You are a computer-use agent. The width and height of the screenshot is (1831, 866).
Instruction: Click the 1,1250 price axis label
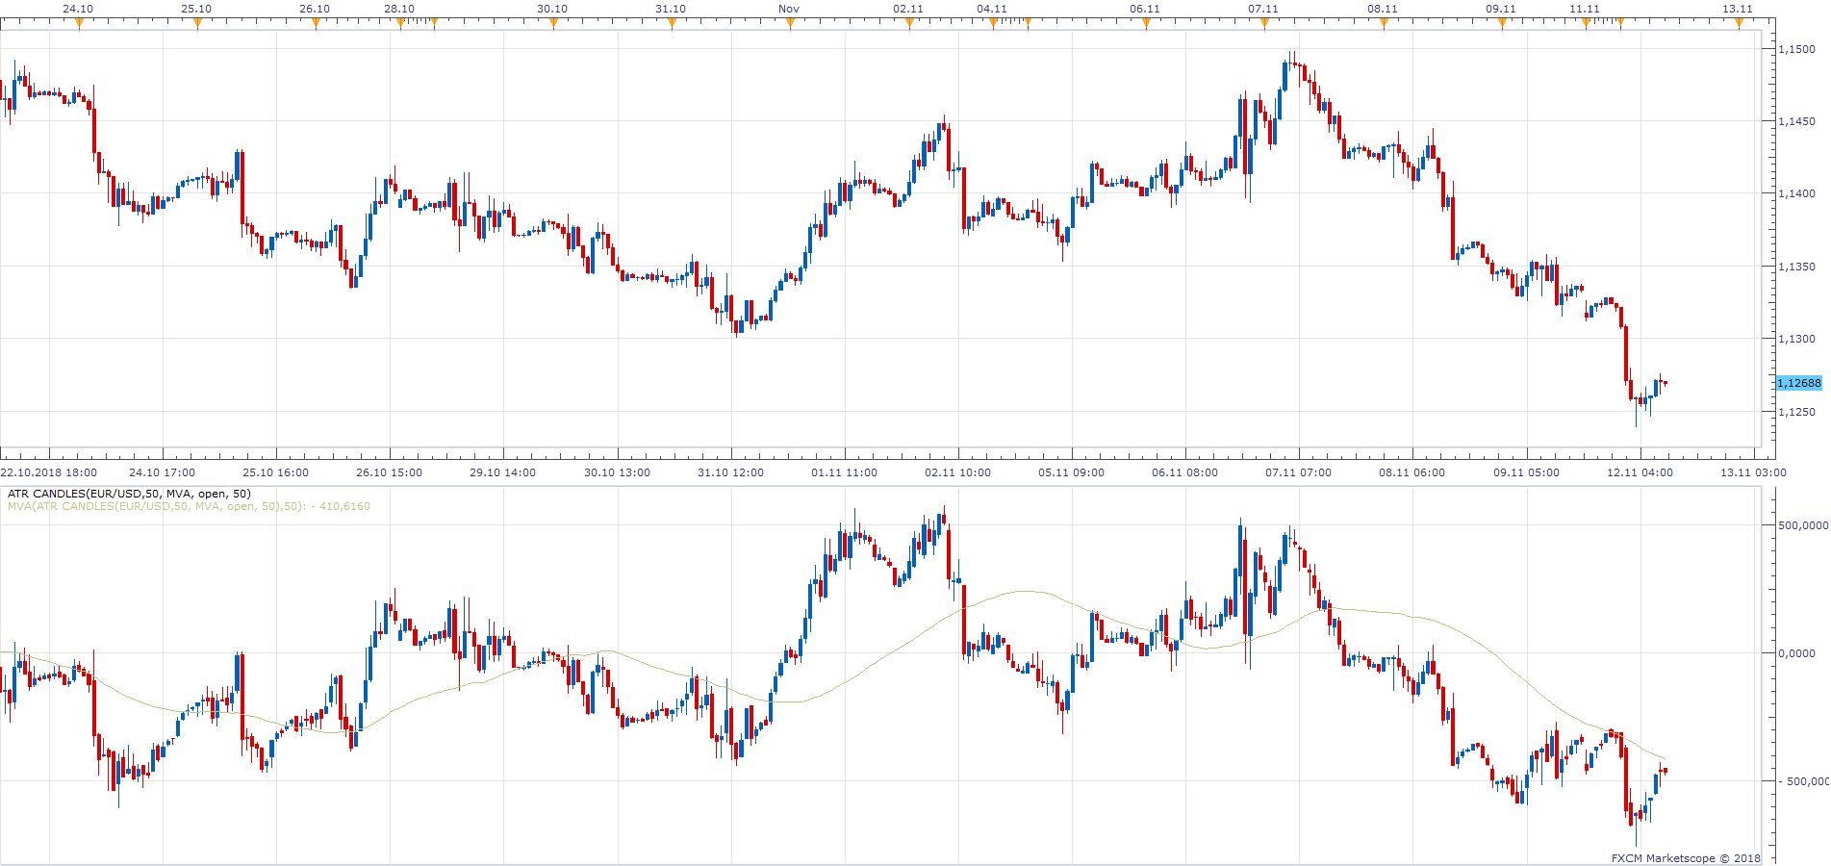point(1797,412)
